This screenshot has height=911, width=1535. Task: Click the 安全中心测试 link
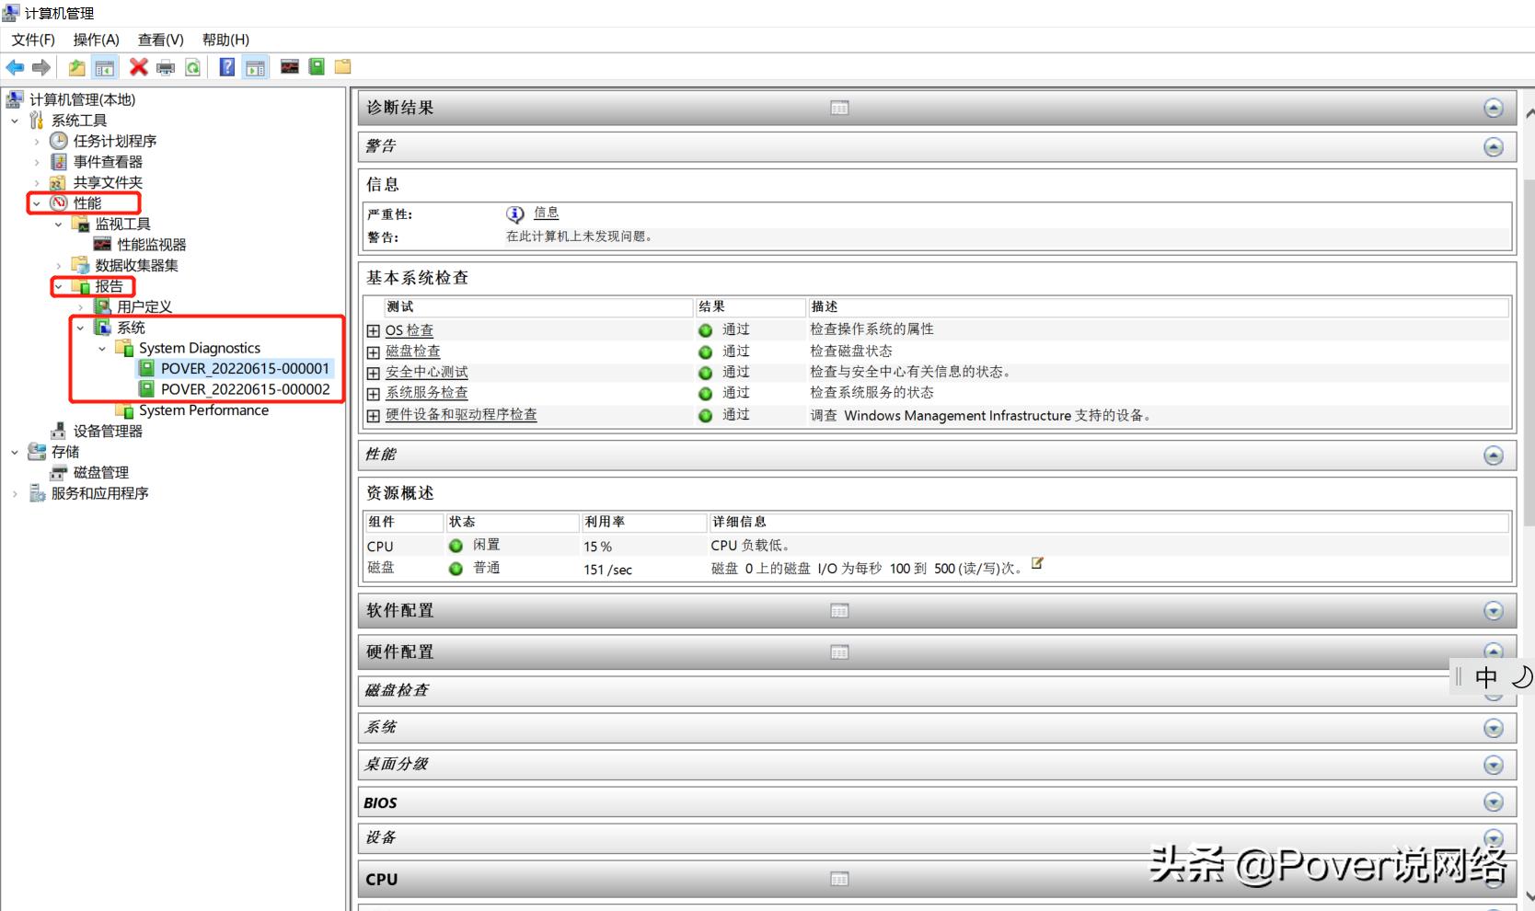(426, 372)
